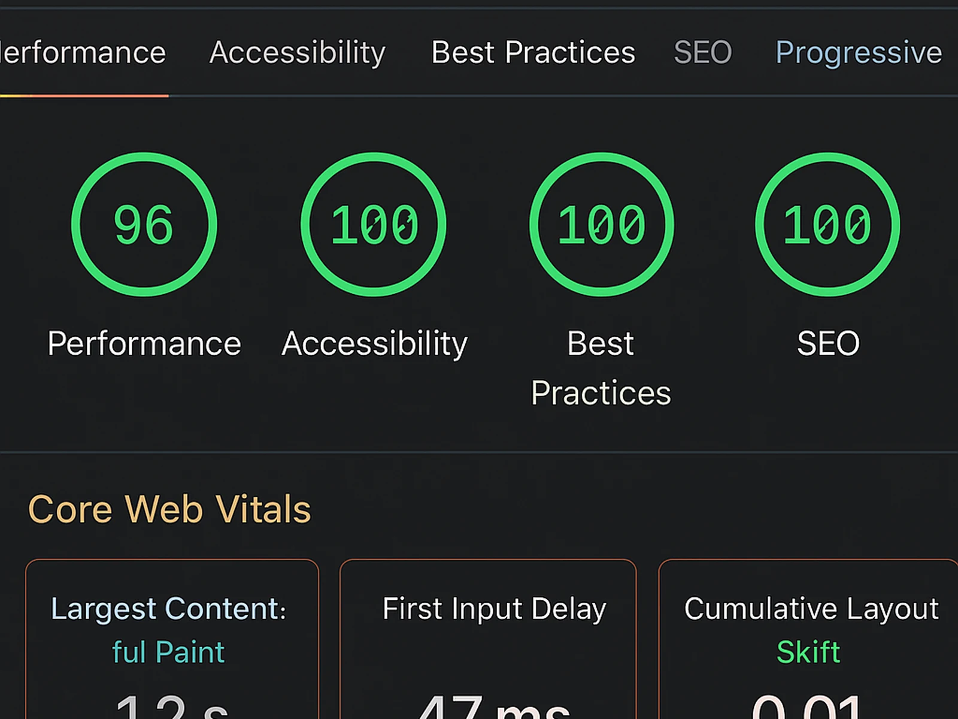Switch to the Performance tab

click(83, 53)
